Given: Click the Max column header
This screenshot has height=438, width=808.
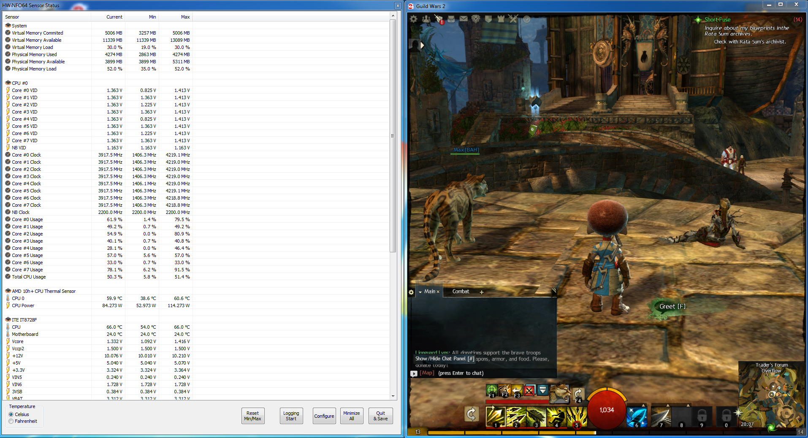Looking at the screenshot, I should pos(176,17).
